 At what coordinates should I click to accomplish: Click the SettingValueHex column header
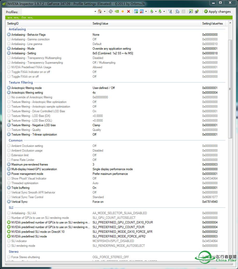point(213,24)
